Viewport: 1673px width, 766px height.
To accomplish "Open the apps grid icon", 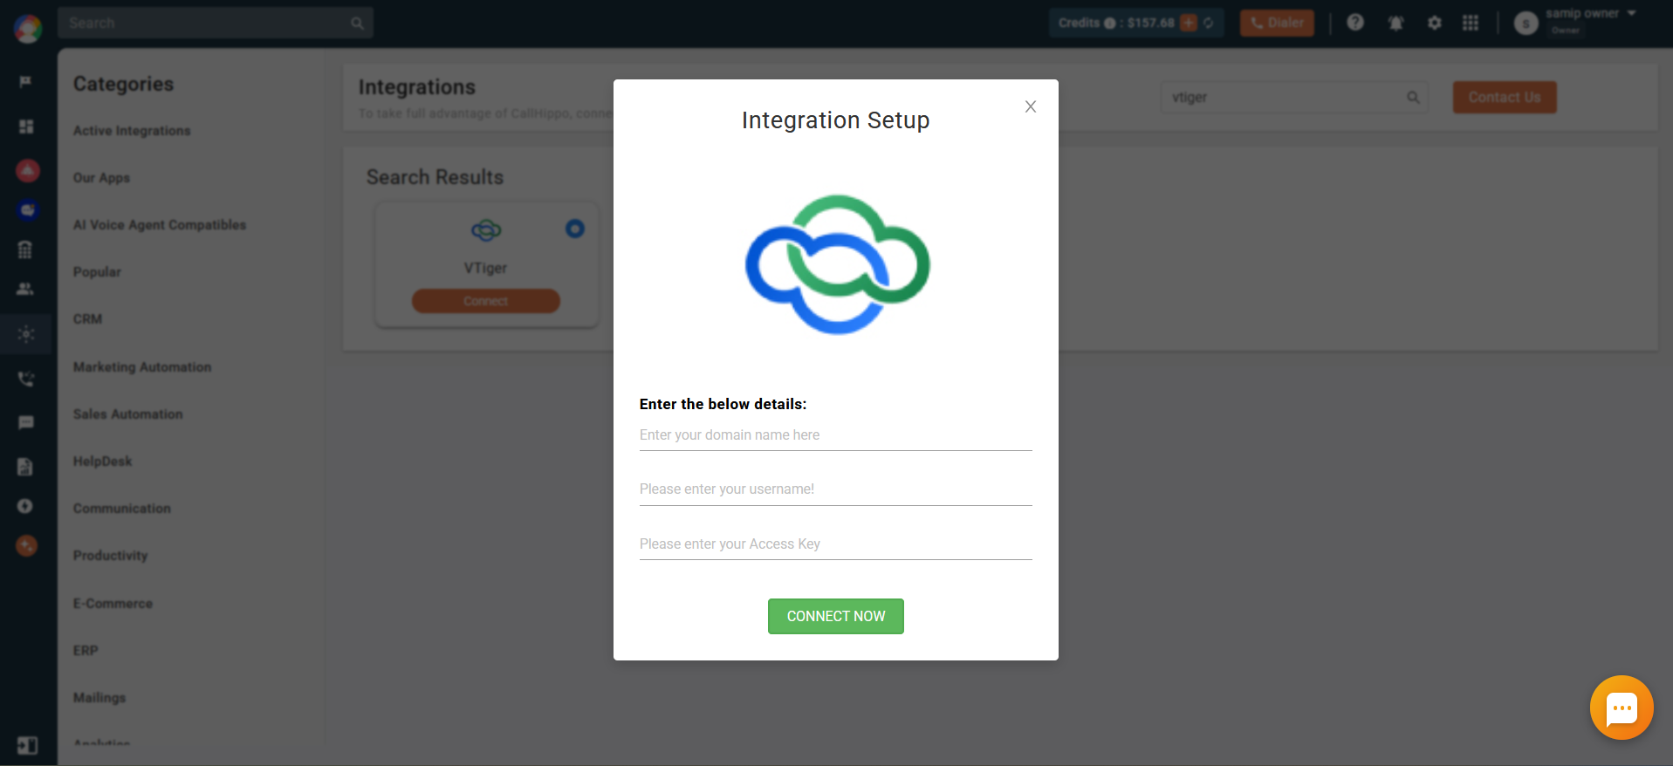I will click(1471, 23).
